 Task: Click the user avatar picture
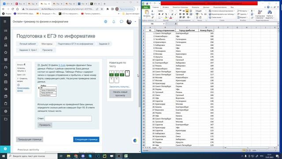click(x=129, y=22)
